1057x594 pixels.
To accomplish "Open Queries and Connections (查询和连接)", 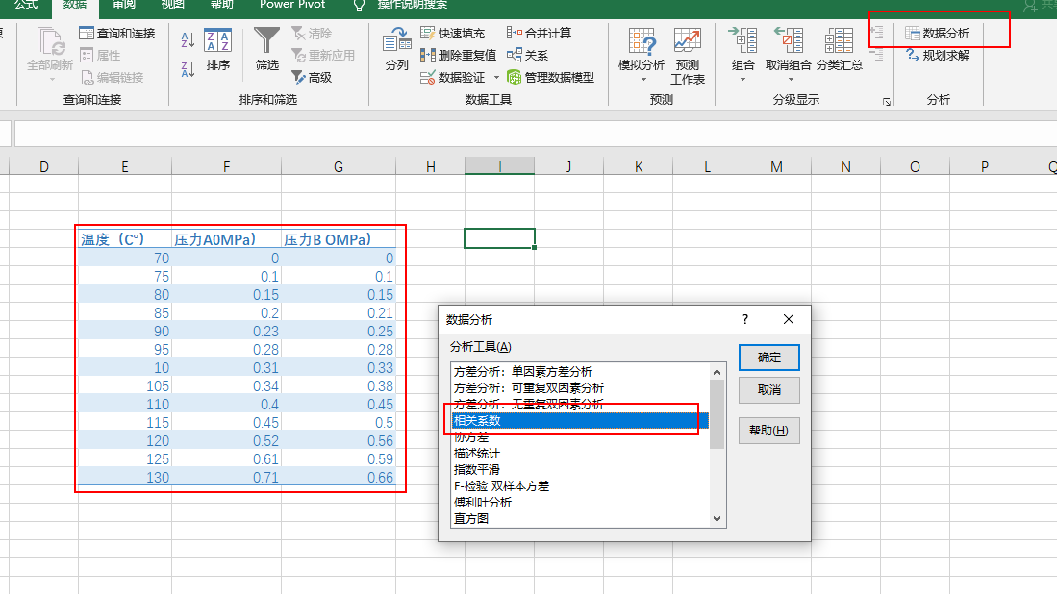I will [x=117, y=33].
